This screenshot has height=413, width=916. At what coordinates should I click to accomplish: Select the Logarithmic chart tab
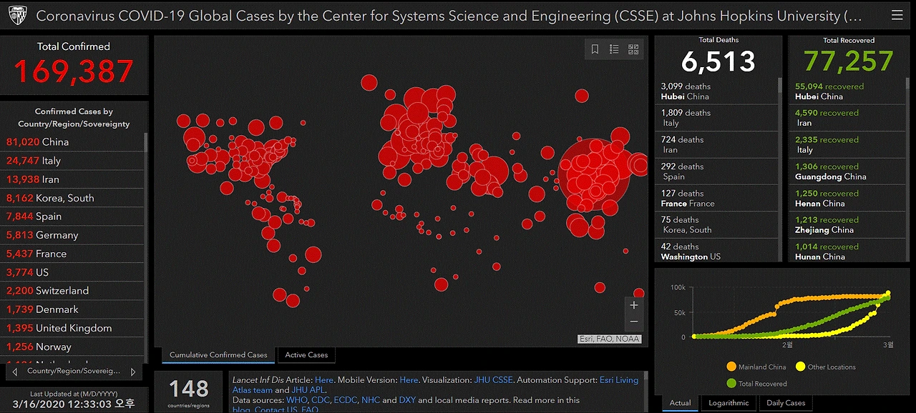(729, 403)
